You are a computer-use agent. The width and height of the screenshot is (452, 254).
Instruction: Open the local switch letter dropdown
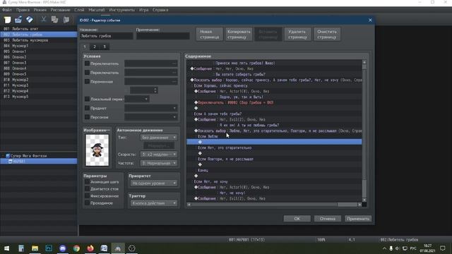pyautogui.click(x=137, y=99)
